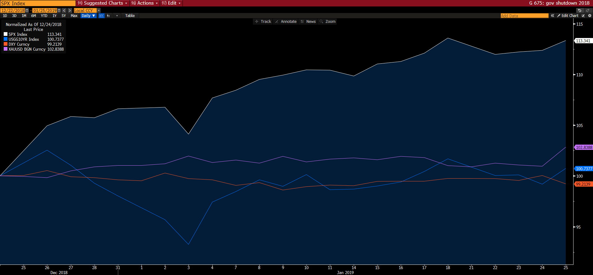Collapse panel with double-left chevron icon
This screenshot has width=593, height=275.
click(x=552, y=16)
